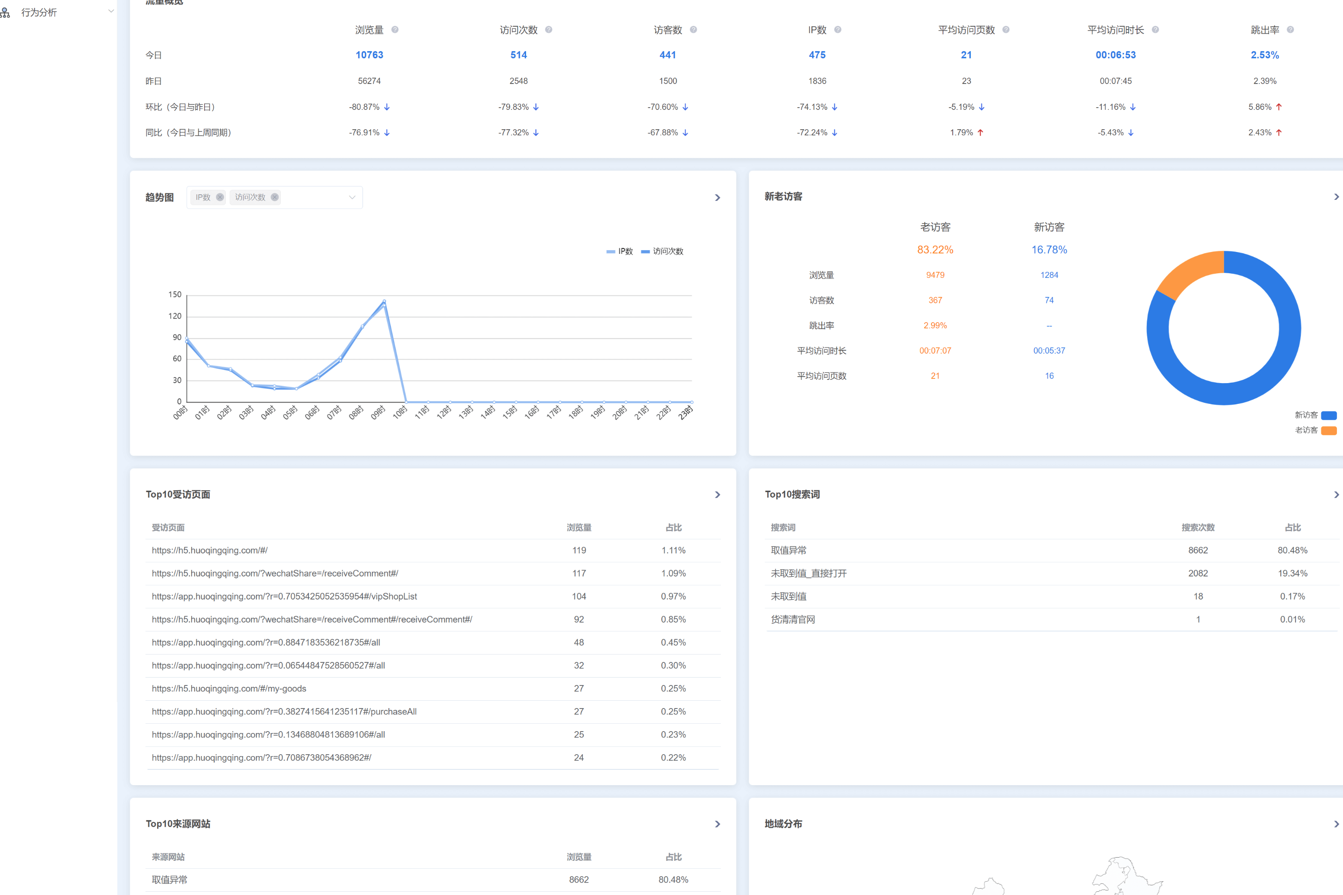The height and width of the screenshot is (895, 1343).
Task: Click 行为分析 sidebar icon
Action: tap(5, 12)
